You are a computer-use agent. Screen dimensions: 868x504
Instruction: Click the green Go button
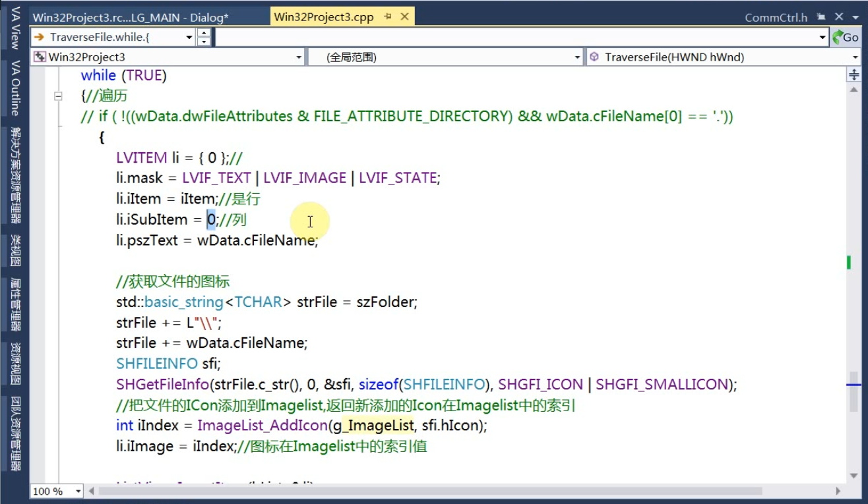point(846,37)
